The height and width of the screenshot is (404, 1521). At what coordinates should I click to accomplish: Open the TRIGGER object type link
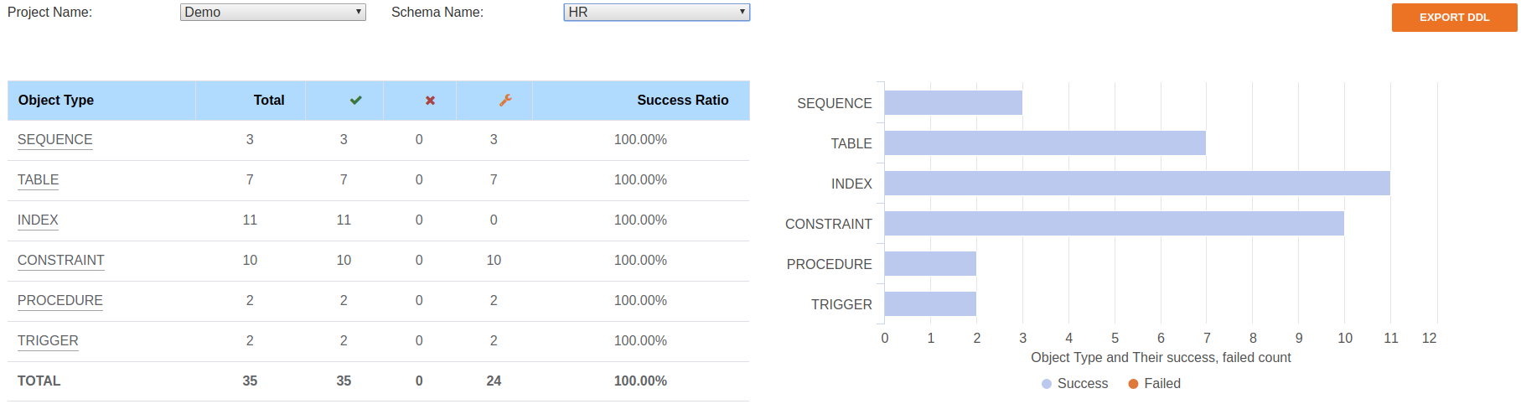tap(48, 341)
